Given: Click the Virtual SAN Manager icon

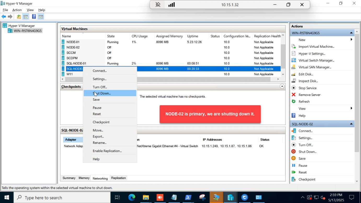Looking at the screenshot, I should click(x=294, y=67).
